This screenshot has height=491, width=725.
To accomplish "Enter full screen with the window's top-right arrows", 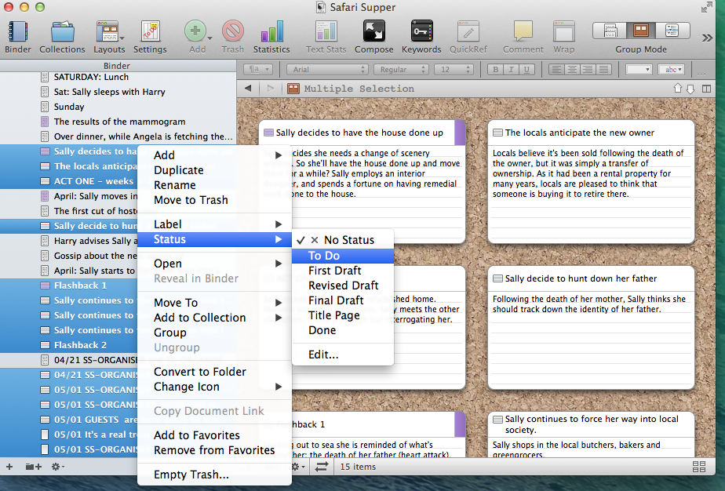I will coord(706,7).
